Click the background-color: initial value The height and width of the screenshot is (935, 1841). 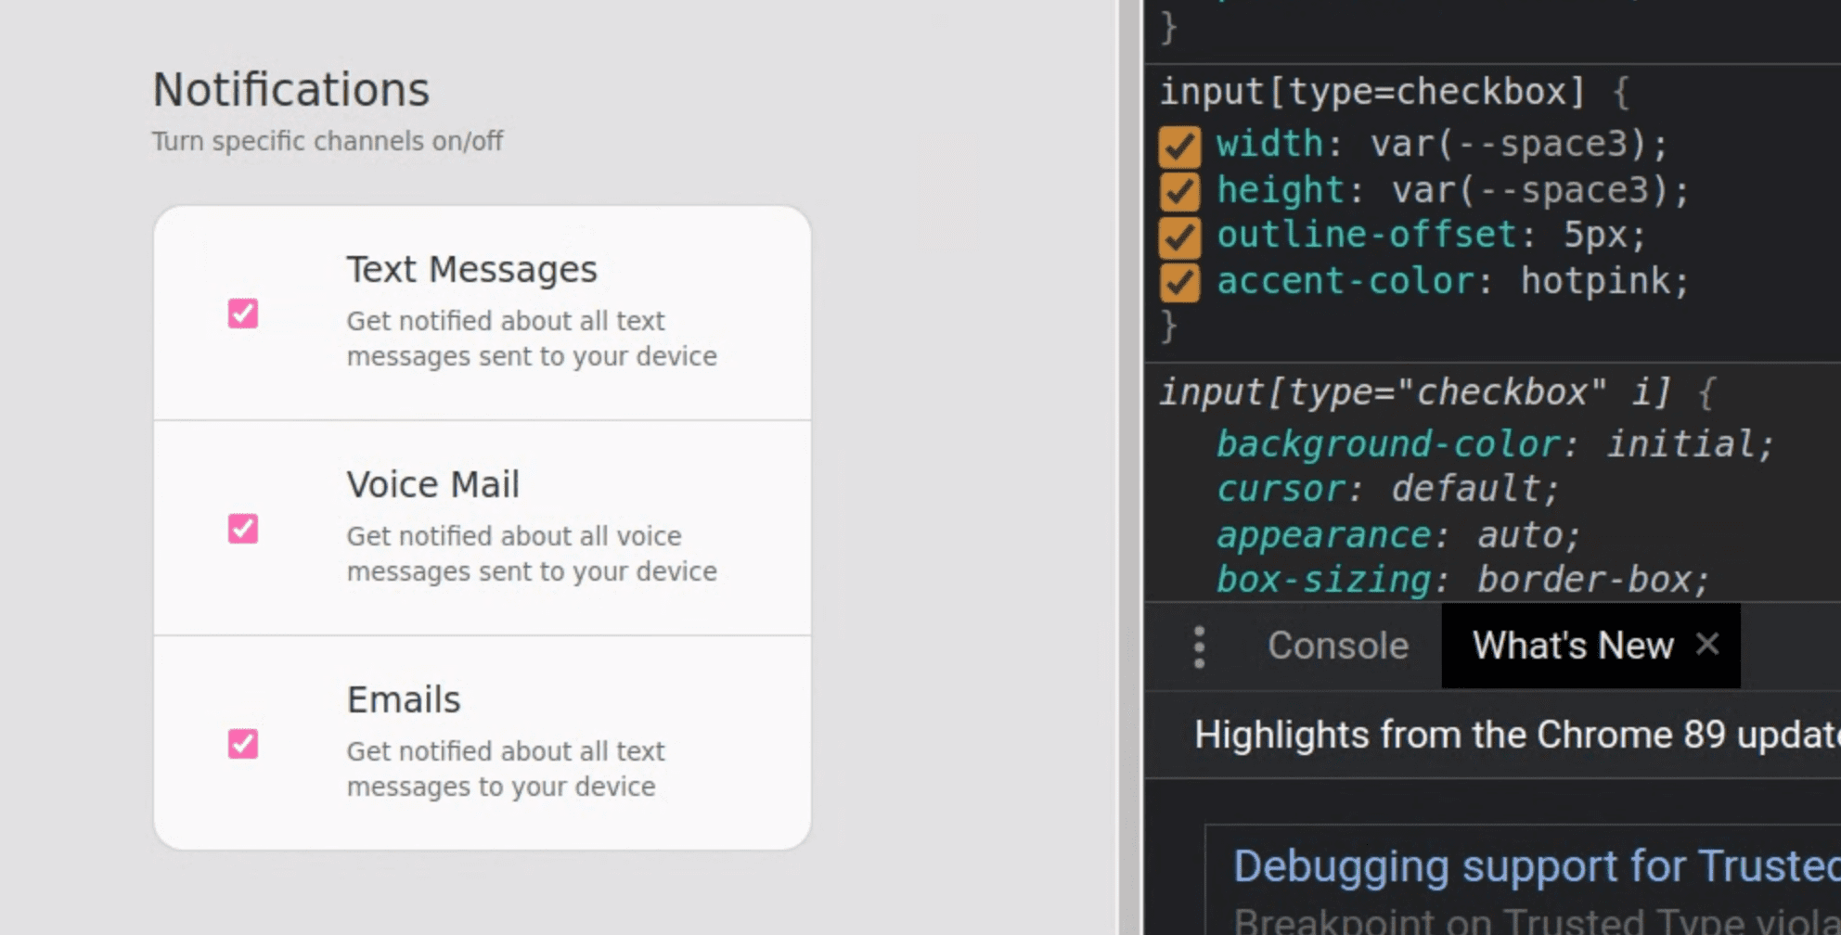click(x=1689, y=443)
